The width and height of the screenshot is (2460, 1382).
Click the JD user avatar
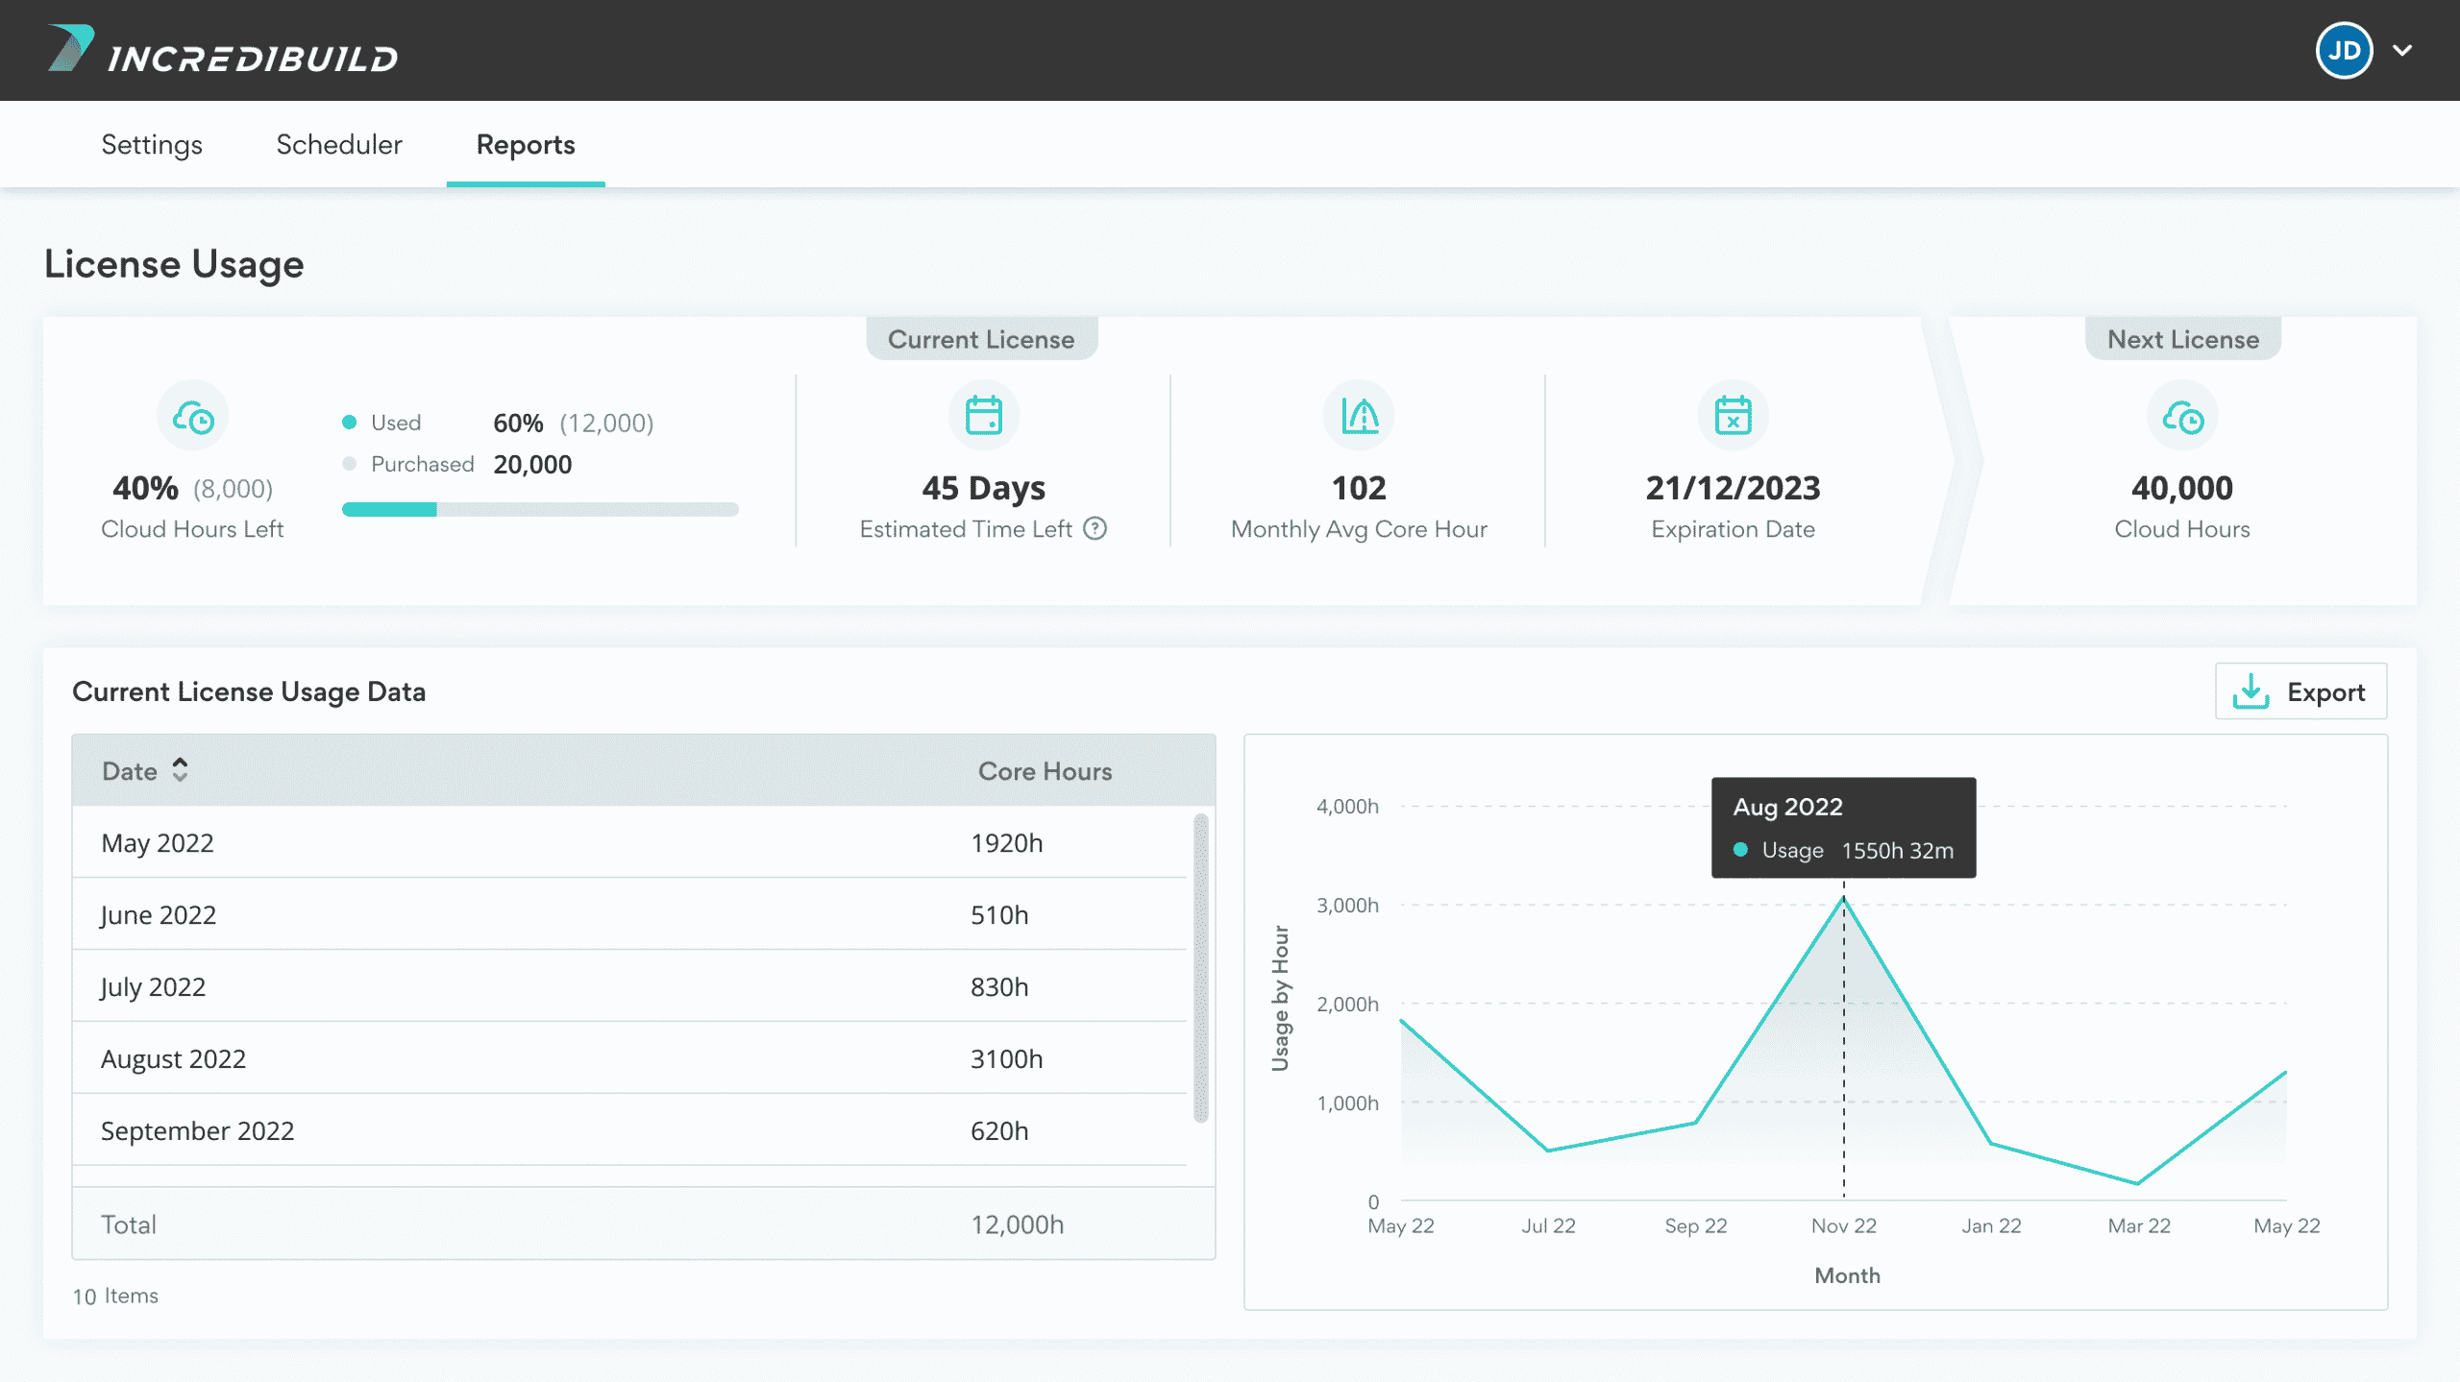point(2343,50)
